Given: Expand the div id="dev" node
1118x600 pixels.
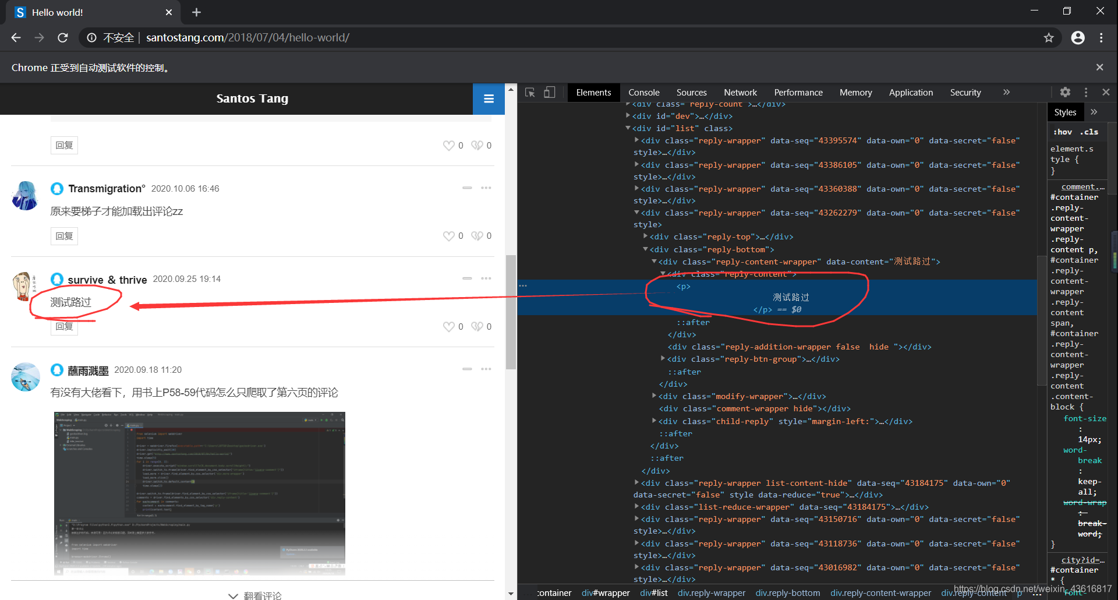Looking at the screenshot, I should [x=628, y=116].
